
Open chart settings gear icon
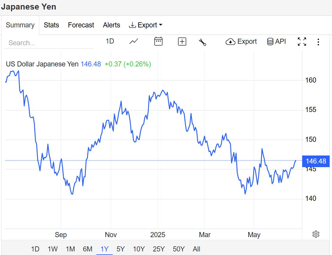pos(316,234)
